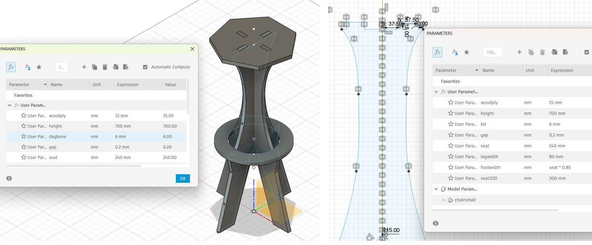The width and height of the screenshot is (592, 245).
Task: Click the favorites star filter in left Parameters dialog
Action: [x=39, y=67]
